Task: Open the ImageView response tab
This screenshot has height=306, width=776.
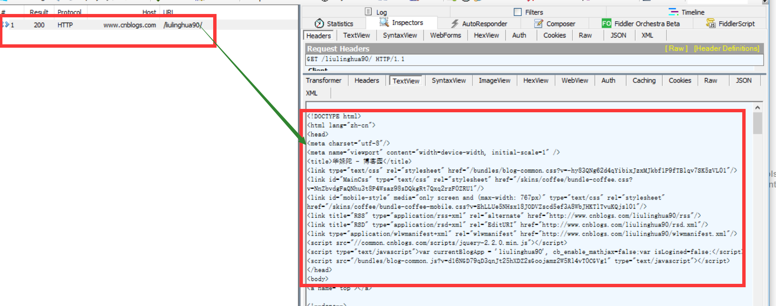Action: point(494,80)
